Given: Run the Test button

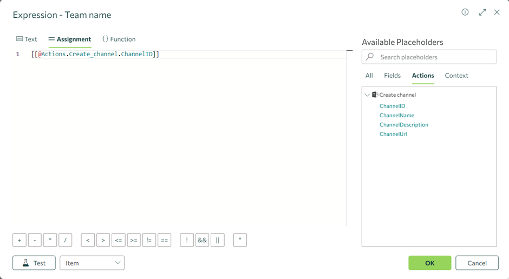Looking at the screenshot, I should coord(34,263).
